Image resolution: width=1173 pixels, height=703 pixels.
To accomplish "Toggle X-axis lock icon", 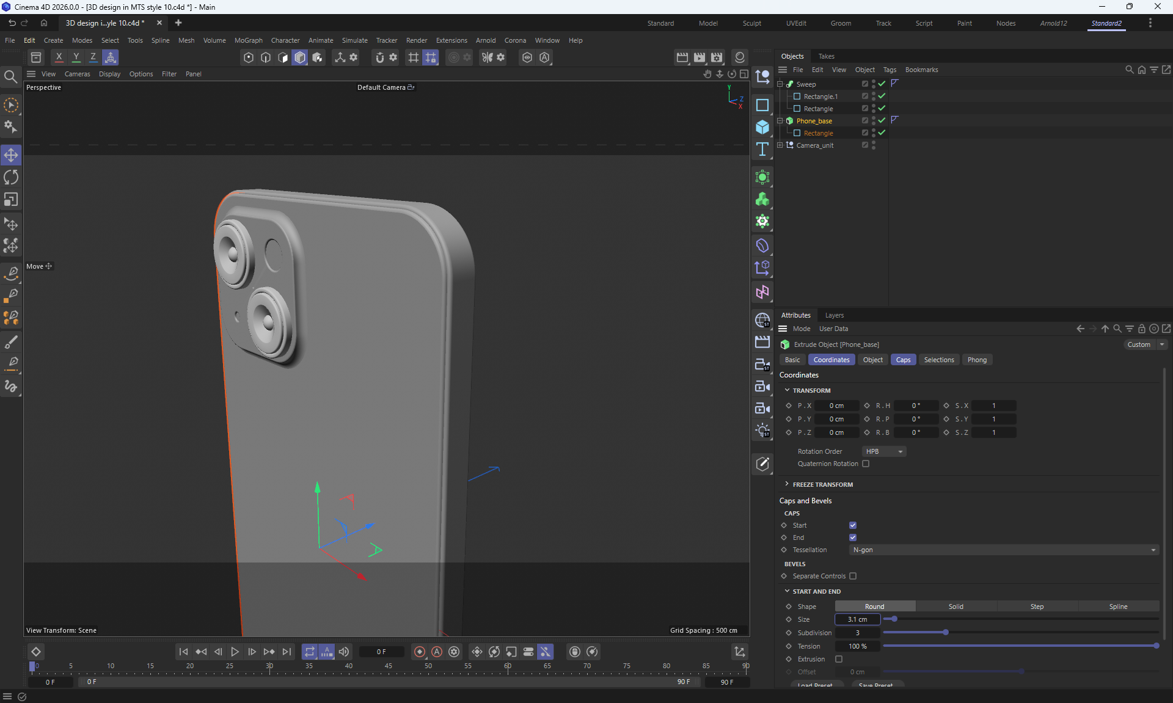I will (59, 57).
